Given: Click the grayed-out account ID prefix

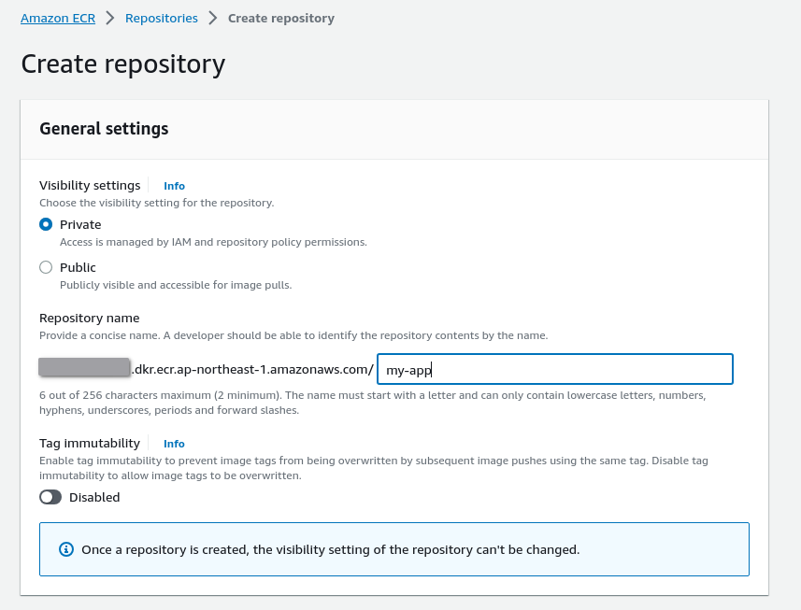Looking at the screenshot, I should point(84,367).
